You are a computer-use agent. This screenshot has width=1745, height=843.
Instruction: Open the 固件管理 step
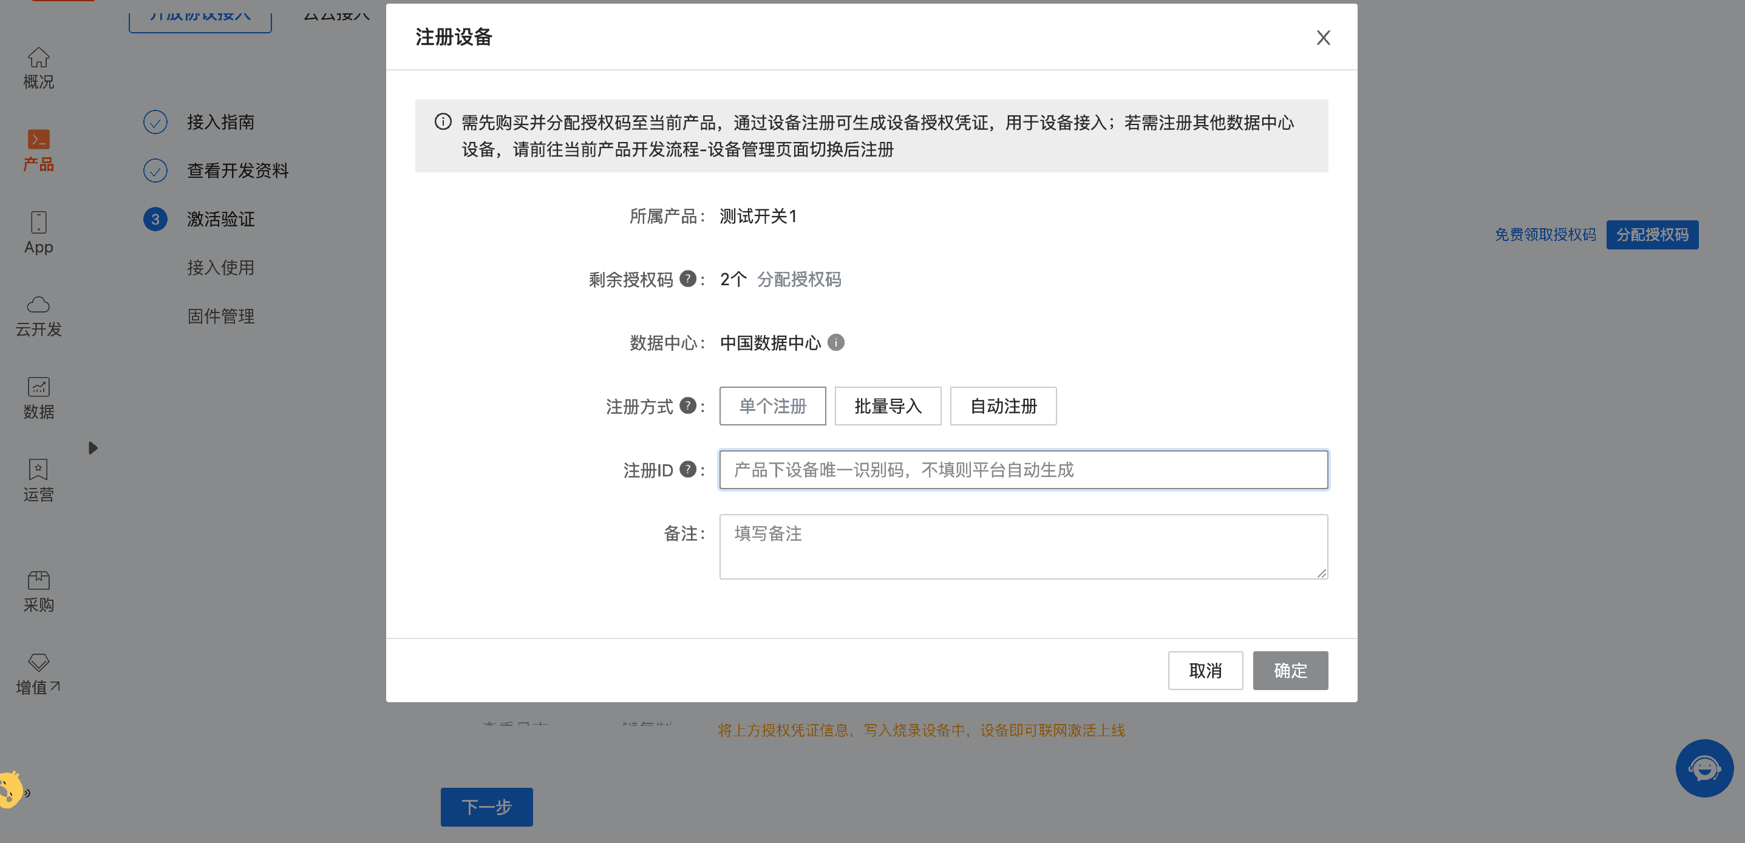tap(221, 316)
